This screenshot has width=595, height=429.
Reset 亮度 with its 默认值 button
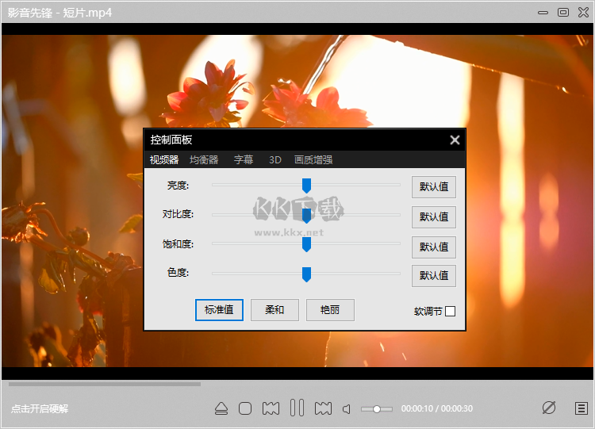point(434,187)
